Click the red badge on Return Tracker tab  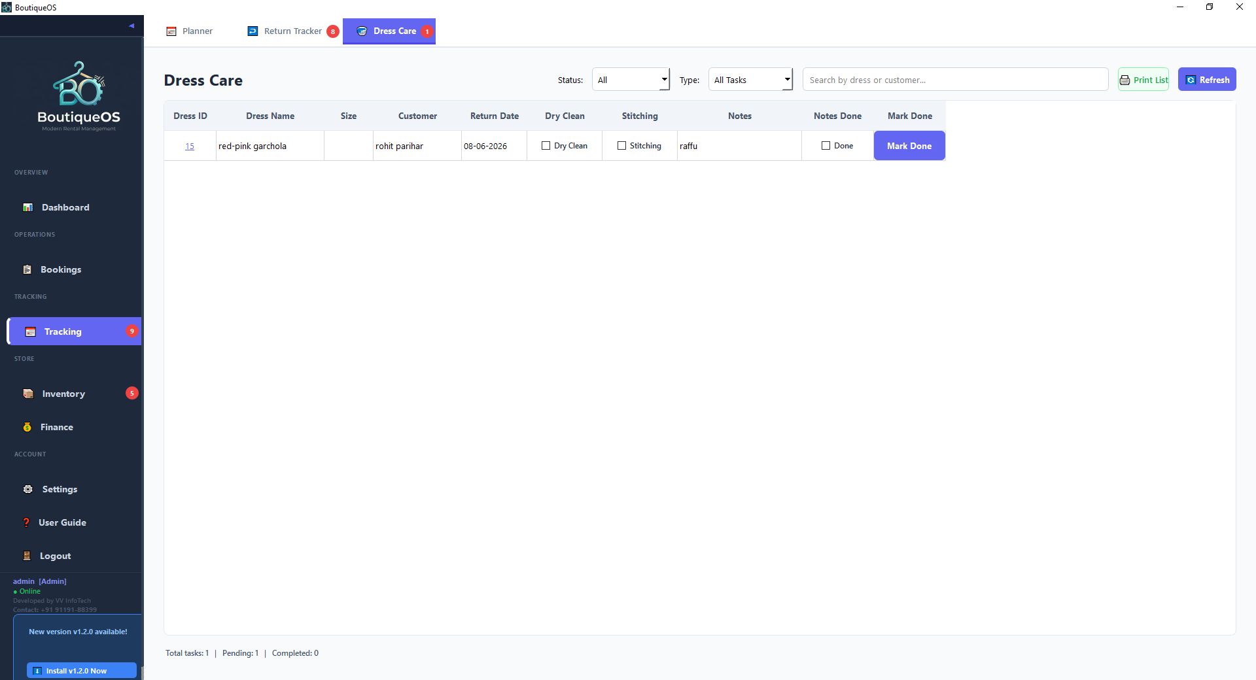(333, 31)
